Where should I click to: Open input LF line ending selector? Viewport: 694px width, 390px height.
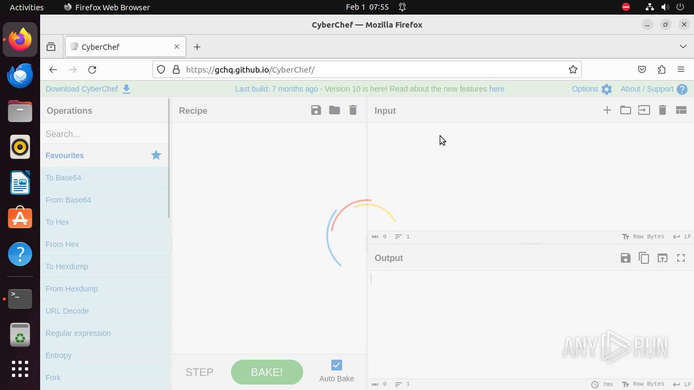[x=682, y=237]
